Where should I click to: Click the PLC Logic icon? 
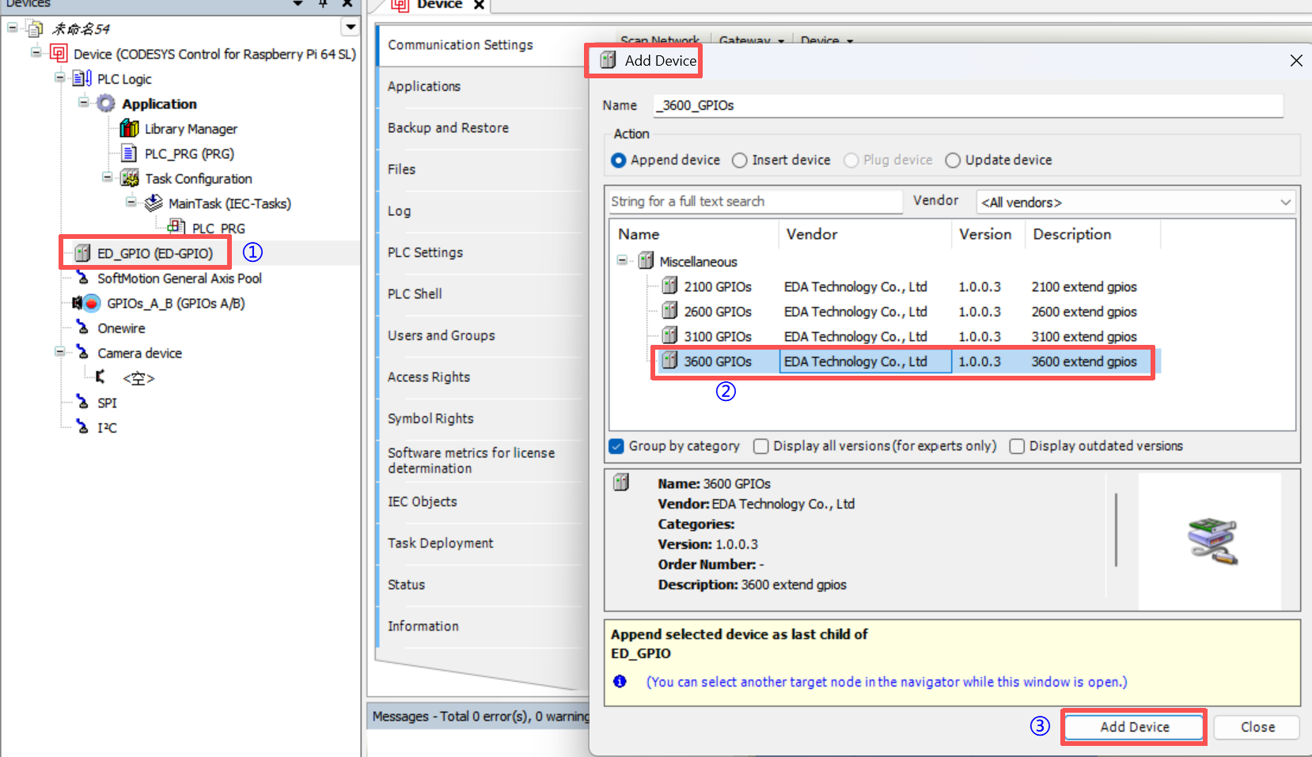click(82, 78)
